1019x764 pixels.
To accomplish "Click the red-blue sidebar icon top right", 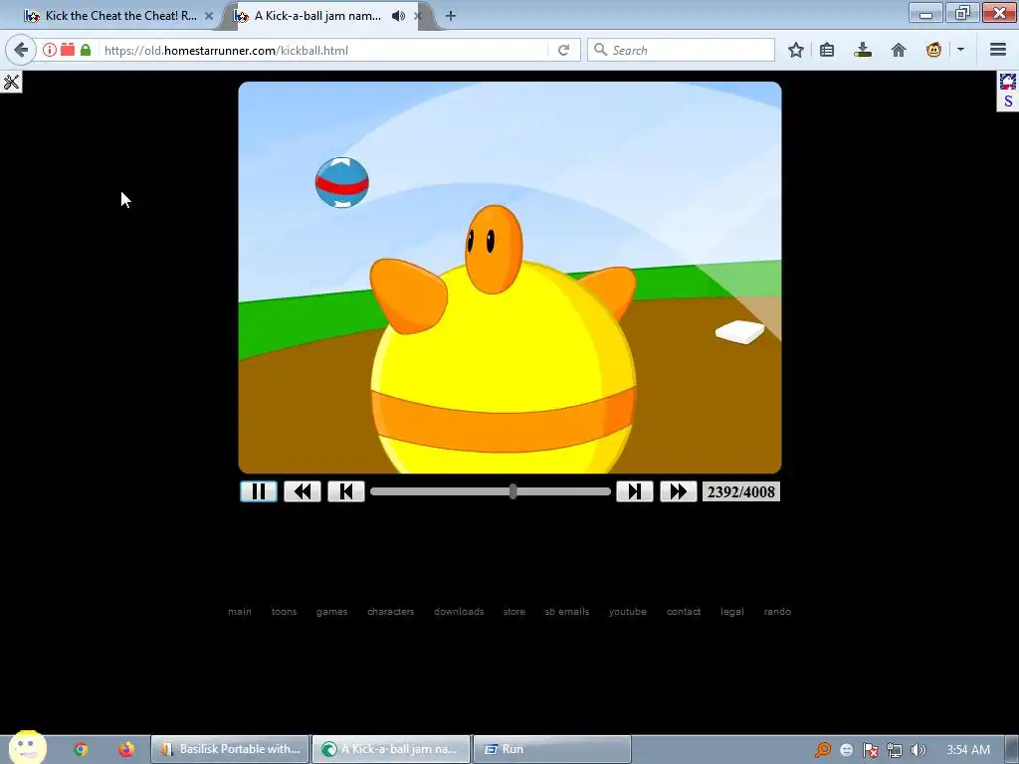I will 1008,82.
